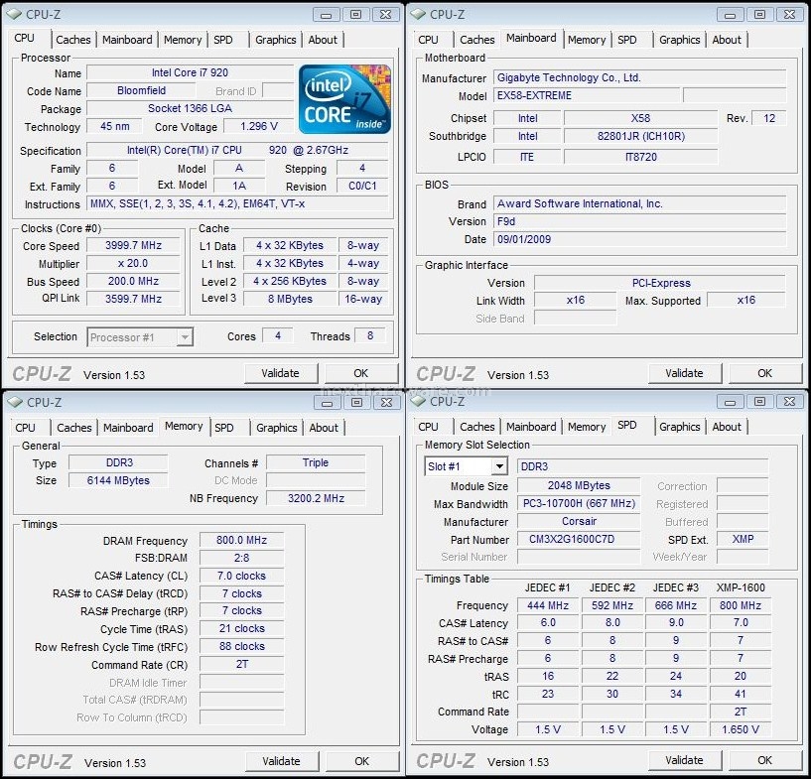Select Graphics tab in the Mainboard window

click(680, 40)
